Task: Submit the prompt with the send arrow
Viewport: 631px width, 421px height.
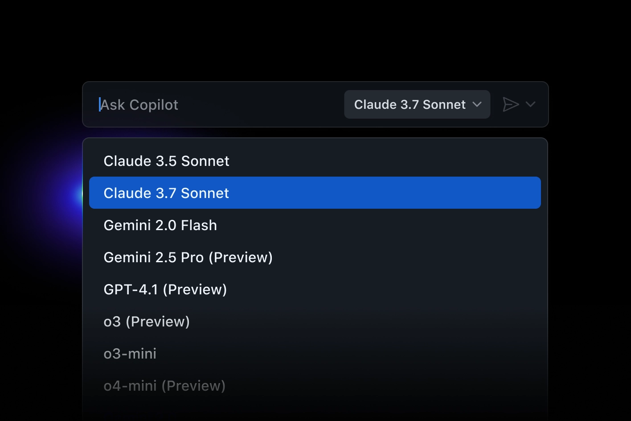Action: (x=511, y=104)
